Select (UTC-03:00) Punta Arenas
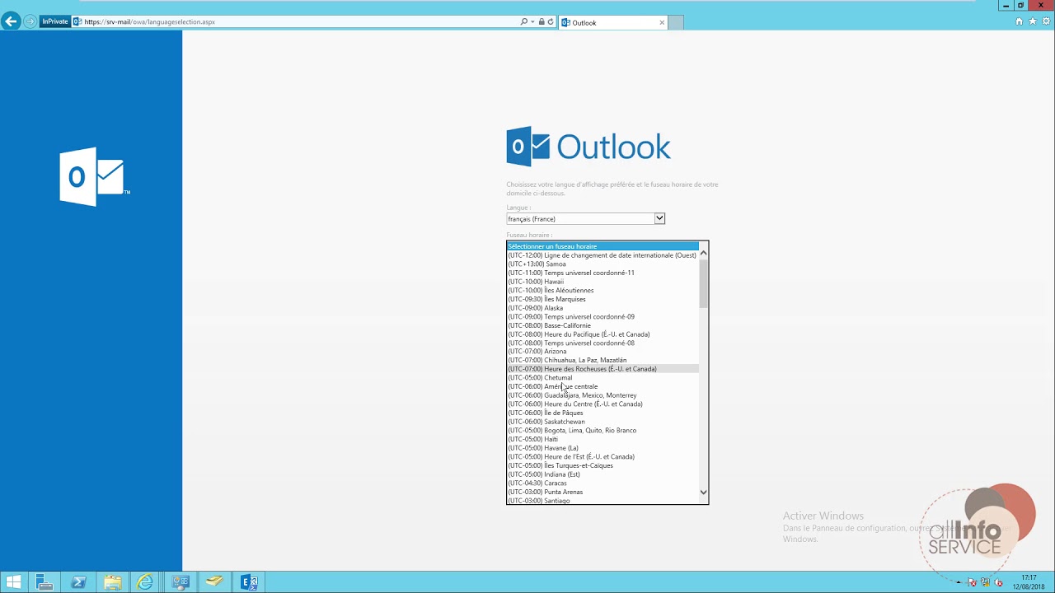Image resolution: width=1055 pixels, height=593 pixels. pos(602,492)
